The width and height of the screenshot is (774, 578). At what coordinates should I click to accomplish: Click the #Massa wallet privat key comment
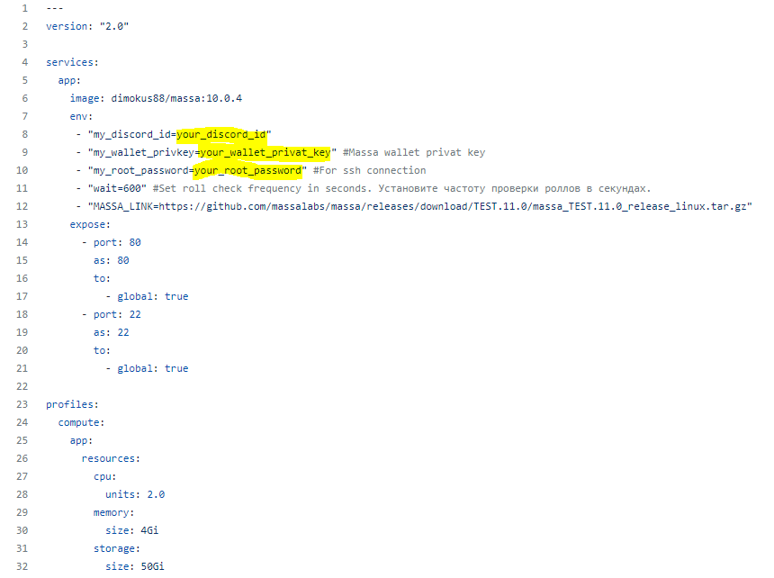pyautogui.click(x=414, y=152)
